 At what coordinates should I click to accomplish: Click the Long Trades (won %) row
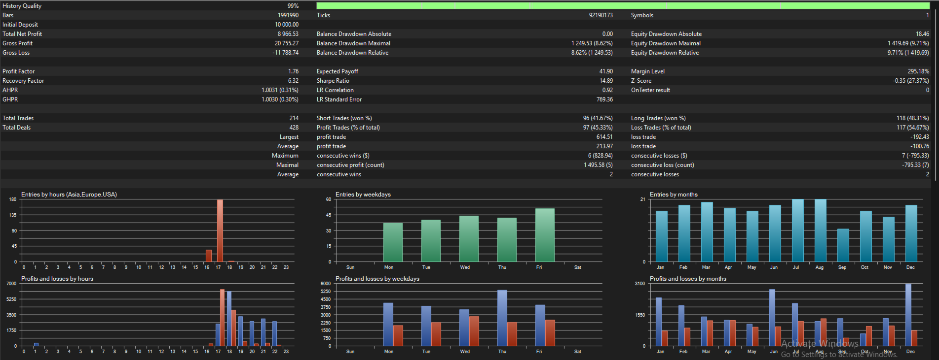click(780, 118)
